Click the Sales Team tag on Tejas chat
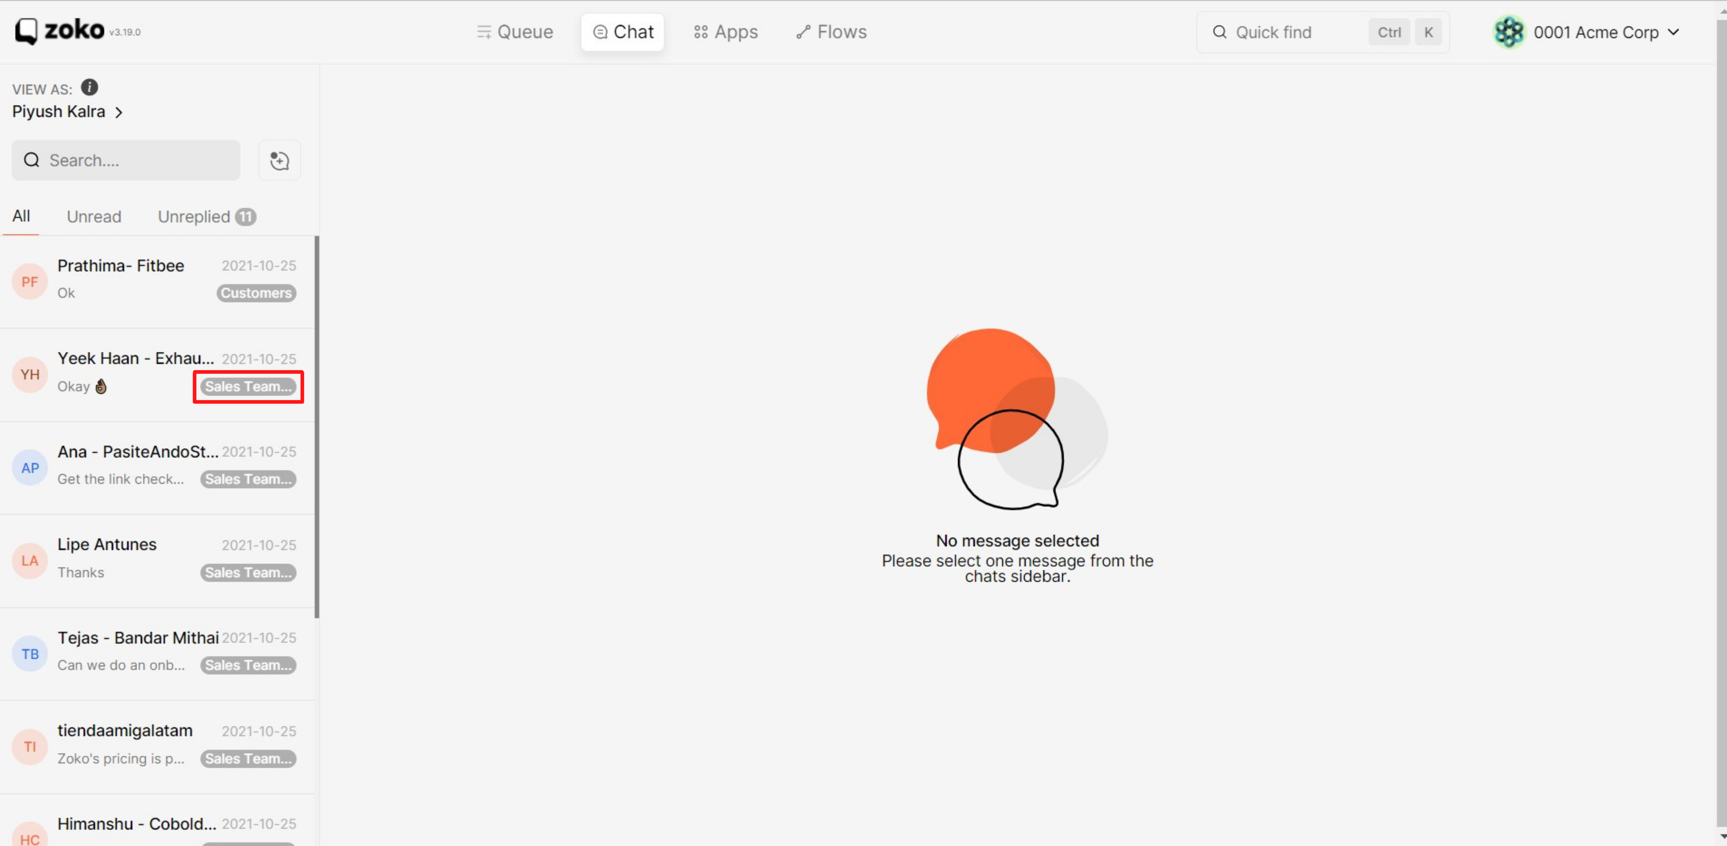 (x=248, y=665)
